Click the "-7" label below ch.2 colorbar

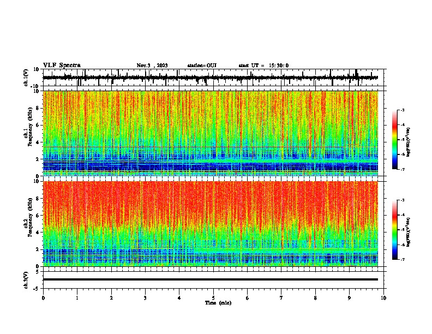(403, 259)
